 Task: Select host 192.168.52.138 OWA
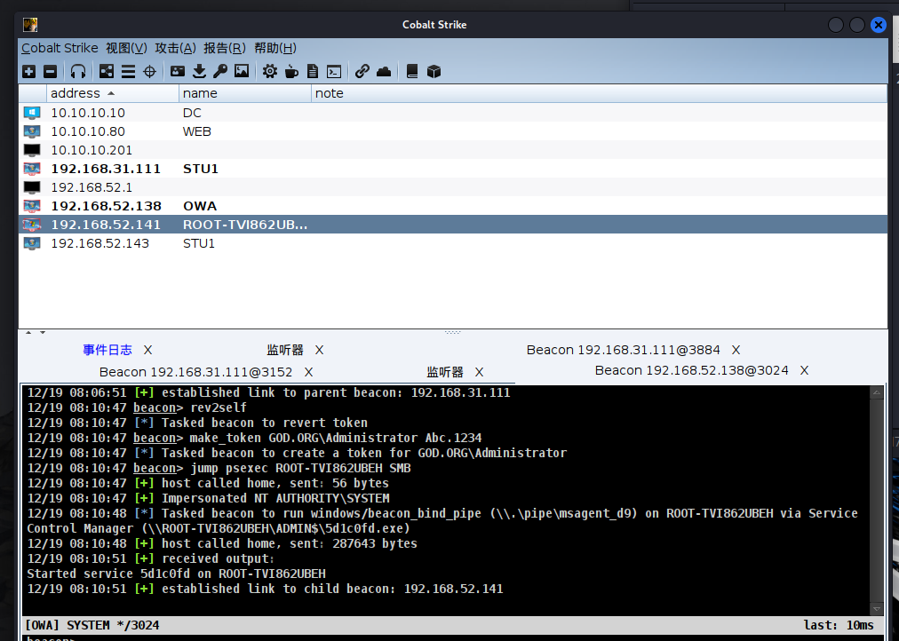(x=453, y=206)
